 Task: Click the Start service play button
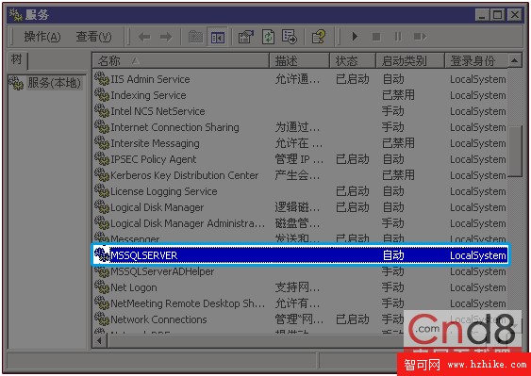(x=355, y=37)
